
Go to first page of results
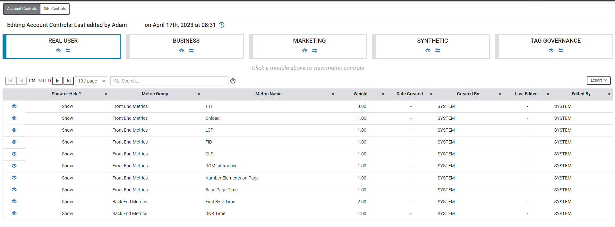(x=10, y=81)
